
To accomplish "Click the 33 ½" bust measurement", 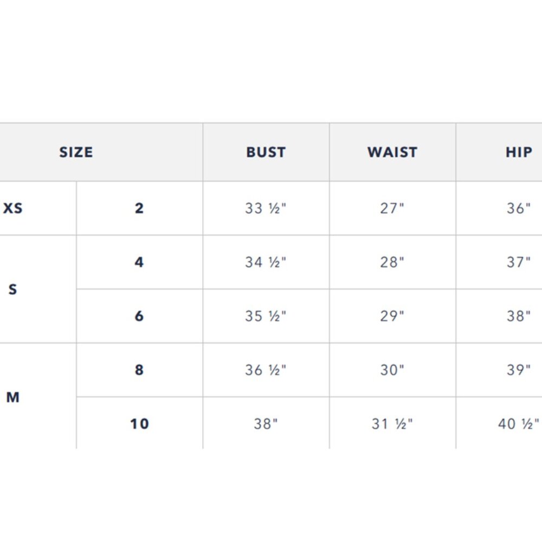I will click(x=266, y=208).
